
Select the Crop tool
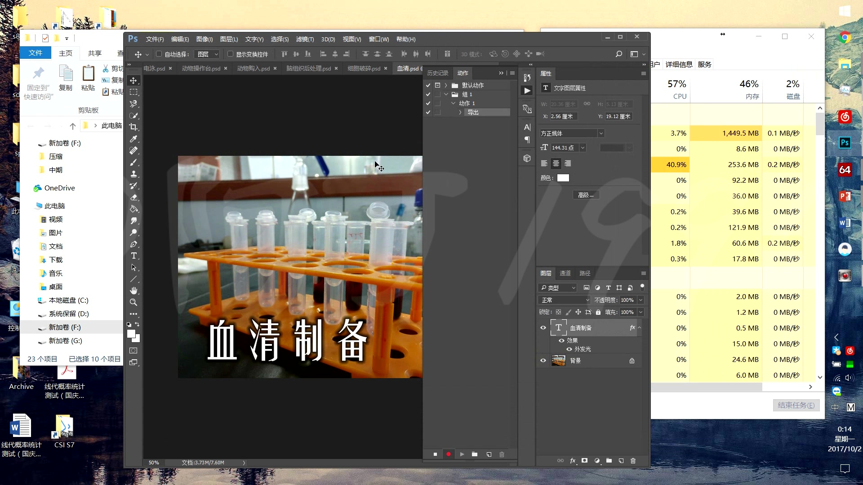[x=133, y=127]
